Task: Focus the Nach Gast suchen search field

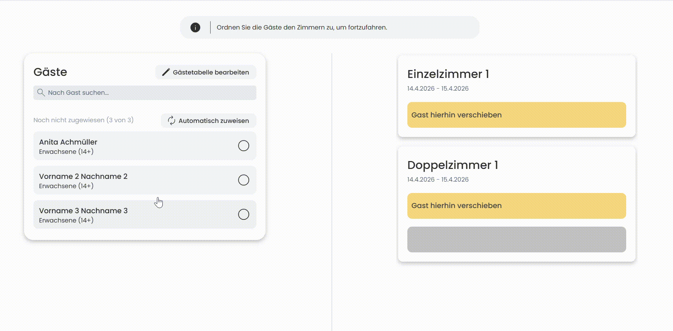Action: pos(148,93)
